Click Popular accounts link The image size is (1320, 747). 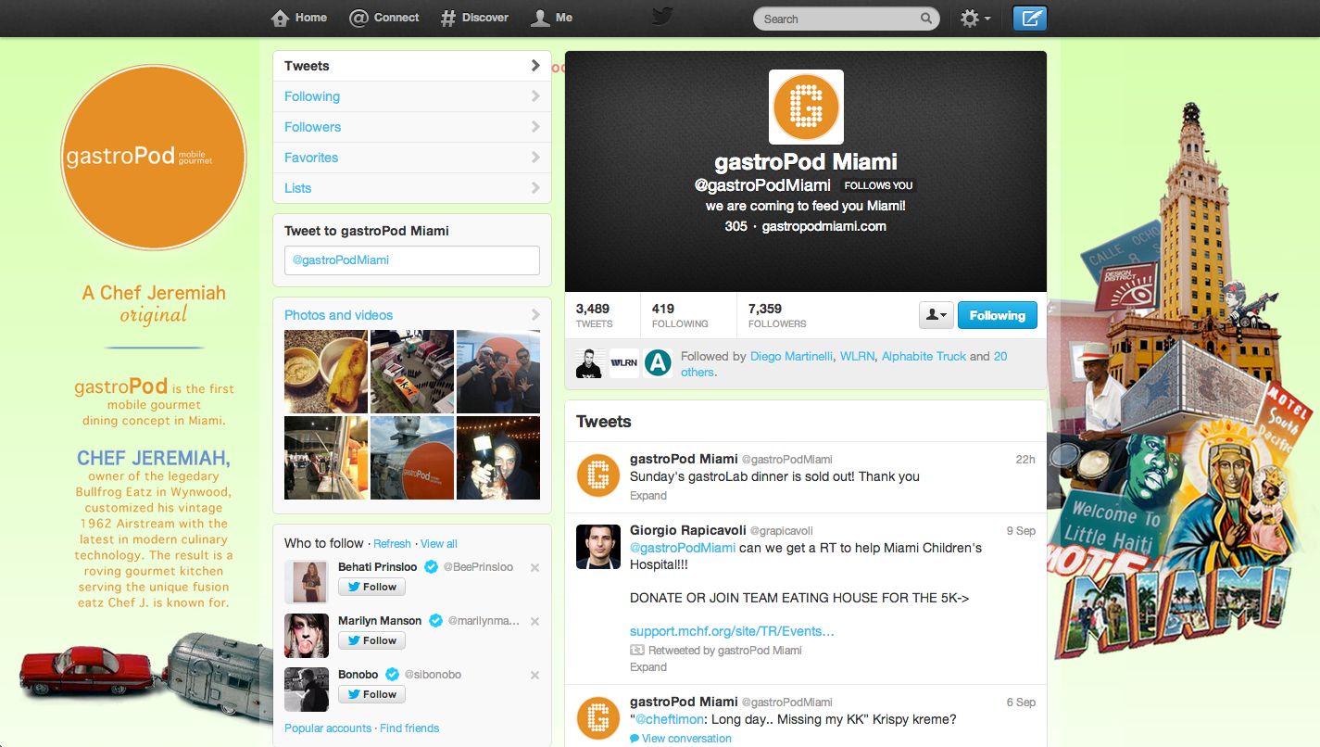pos(328,728)
